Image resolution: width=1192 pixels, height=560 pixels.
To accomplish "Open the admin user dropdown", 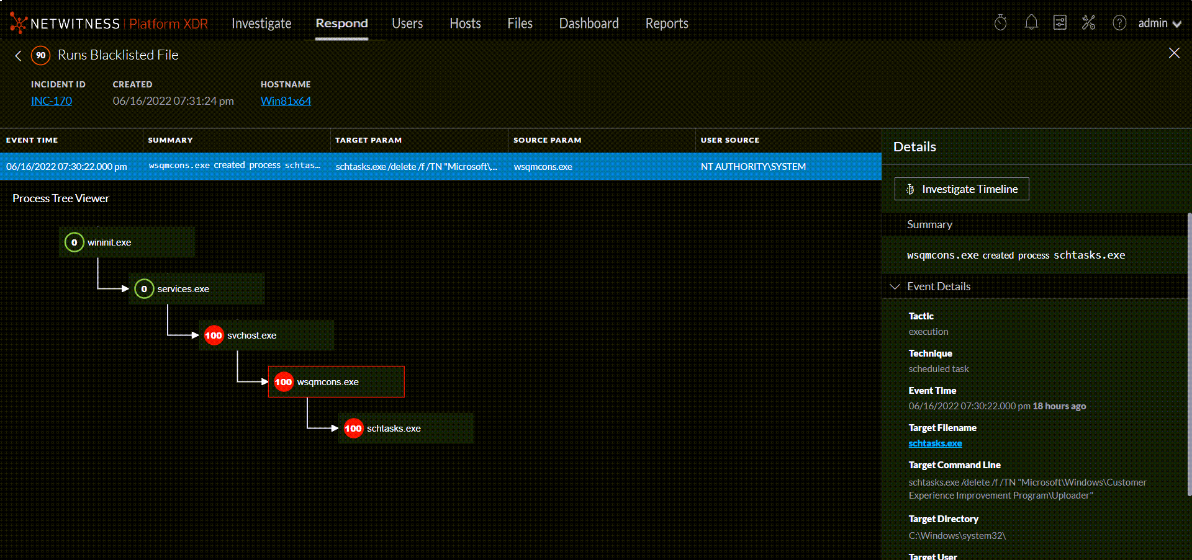I will coord(1159,24).
